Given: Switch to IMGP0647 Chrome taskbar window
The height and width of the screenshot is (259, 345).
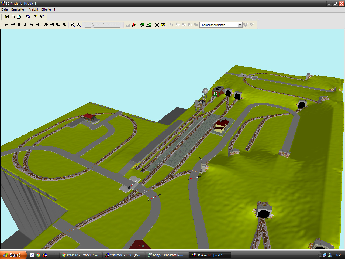Looking at the screenshot, I should tap(80, 255).
